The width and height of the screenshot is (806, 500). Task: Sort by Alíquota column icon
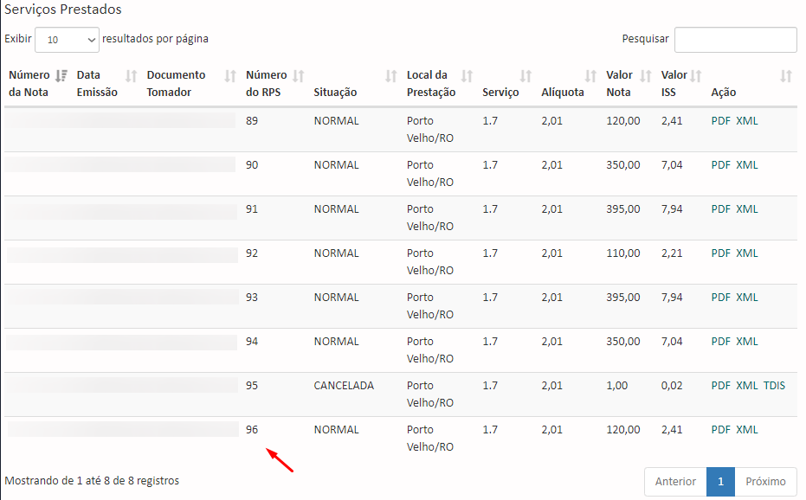tap(590, 76)
